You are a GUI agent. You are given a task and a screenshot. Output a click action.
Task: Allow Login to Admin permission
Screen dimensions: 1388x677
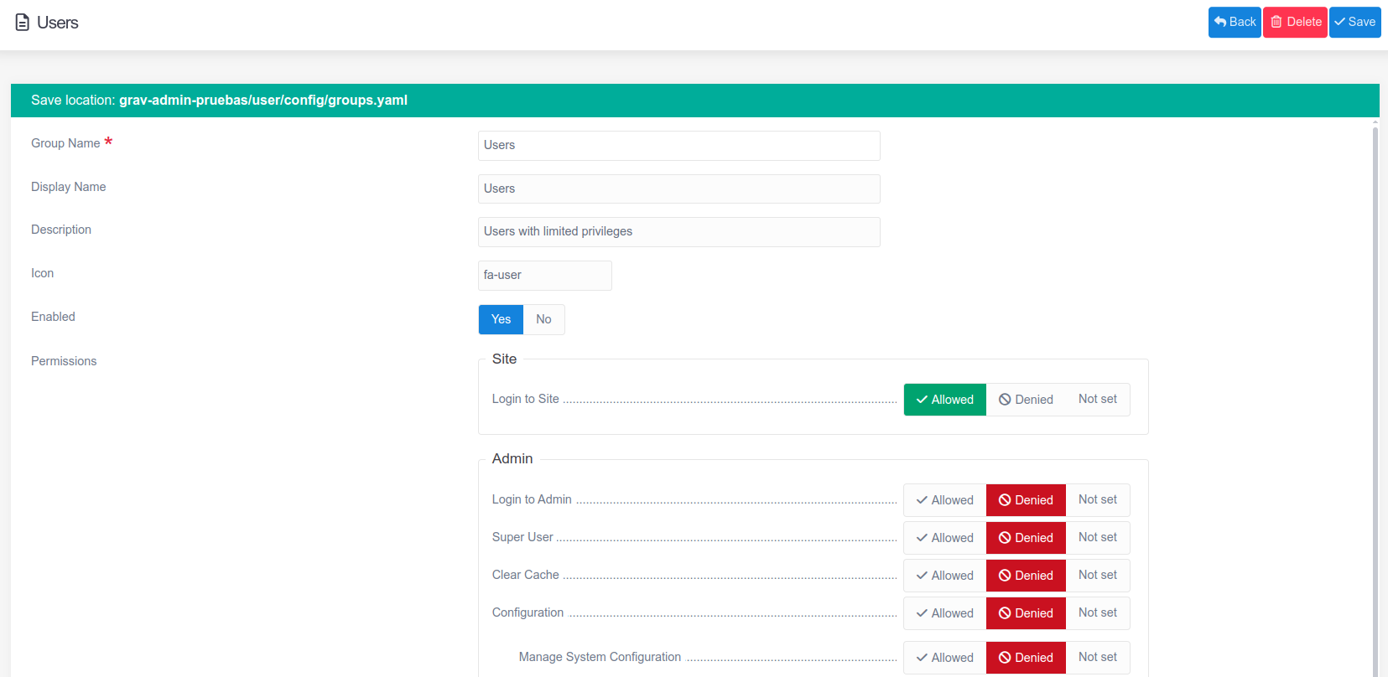pyautogui.click(x=944, y=500)
